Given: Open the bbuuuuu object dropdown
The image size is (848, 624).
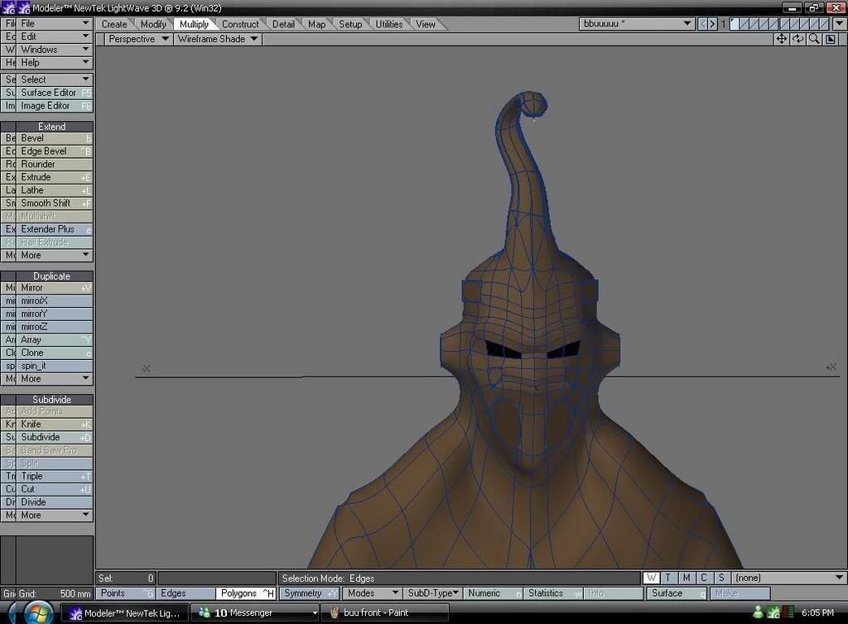Looking at the screenshot, I should (637, 24).
